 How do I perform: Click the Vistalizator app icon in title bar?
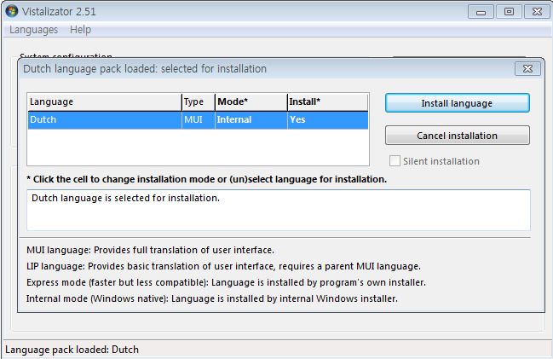click(12, 11)
